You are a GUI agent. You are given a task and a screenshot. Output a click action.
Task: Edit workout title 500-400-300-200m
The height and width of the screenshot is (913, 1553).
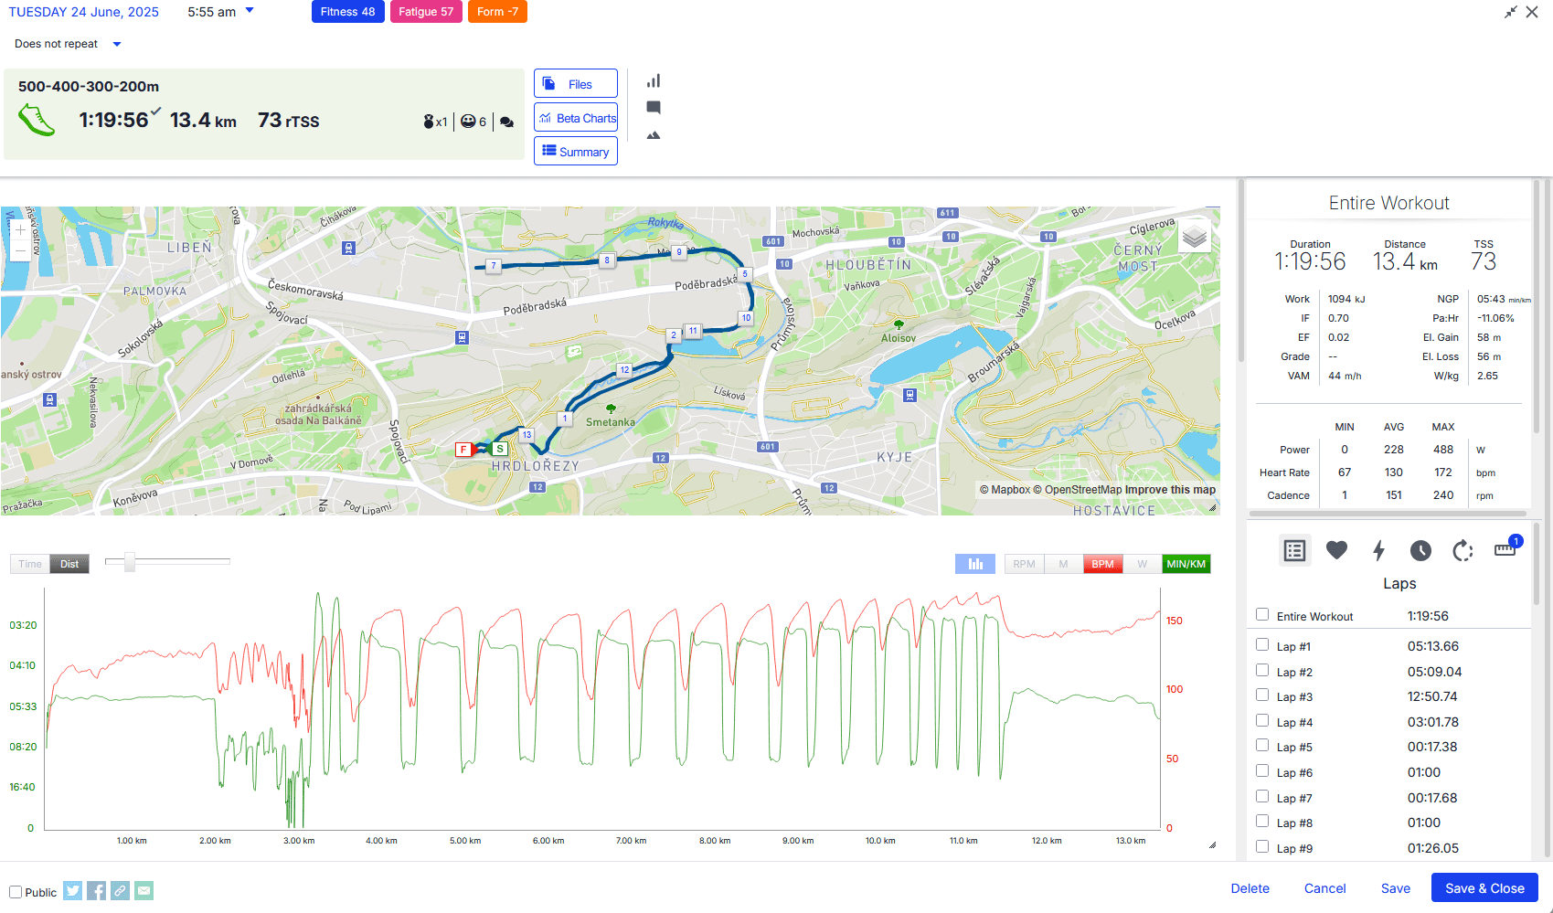tap(89, 87)
